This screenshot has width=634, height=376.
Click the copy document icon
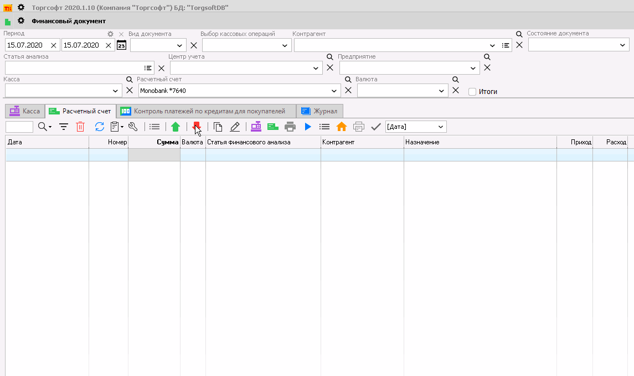[x=218, y=127]
